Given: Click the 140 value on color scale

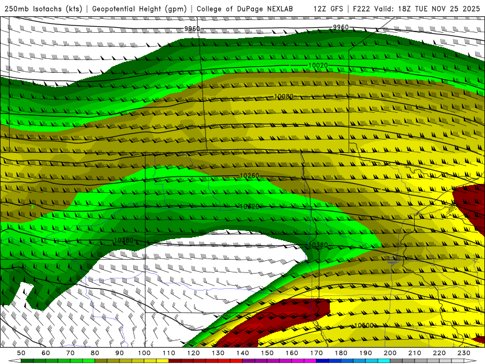Looking at the screenshot, I should point(242,353).
